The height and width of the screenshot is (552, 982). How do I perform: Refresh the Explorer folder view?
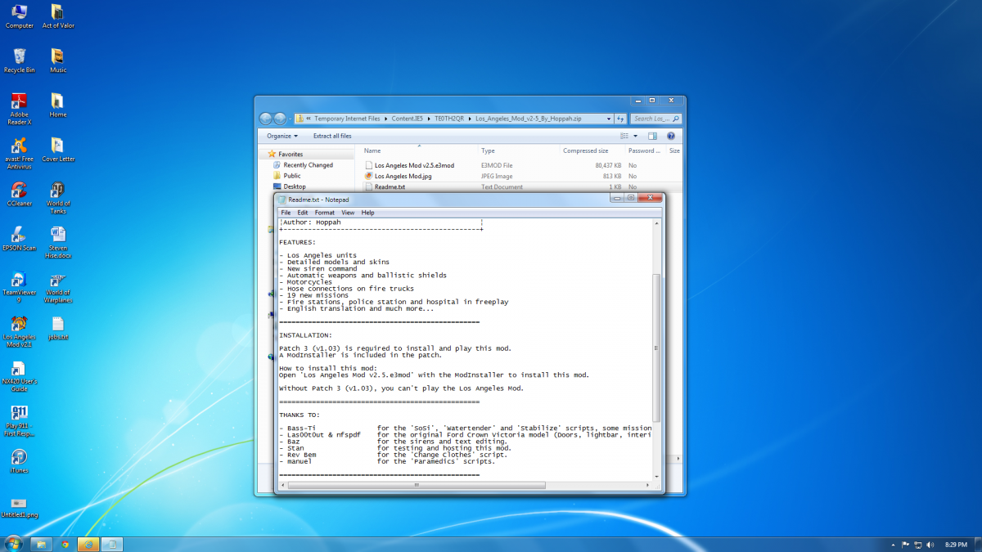[x=622, y=119]
